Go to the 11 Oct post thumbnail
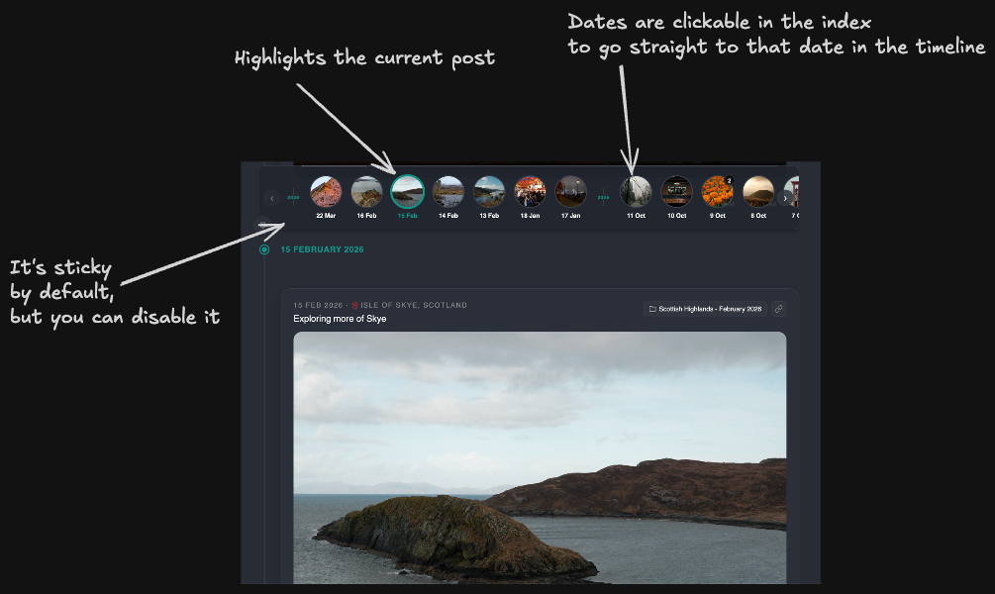995x594 pixels. [636, 191]
